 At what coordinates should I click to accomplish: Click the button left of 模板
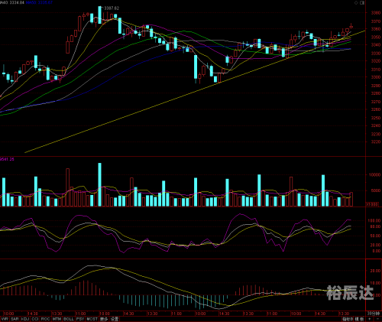348,319
